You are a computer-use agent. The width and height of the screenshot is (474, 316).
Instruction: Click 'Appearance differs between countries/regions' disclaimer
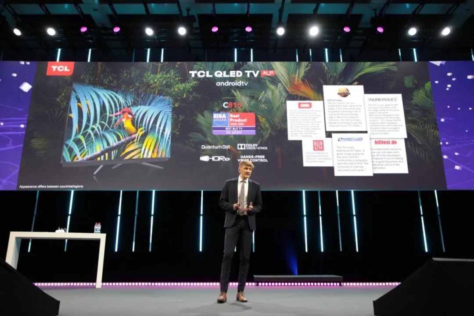tap(51, 187)
